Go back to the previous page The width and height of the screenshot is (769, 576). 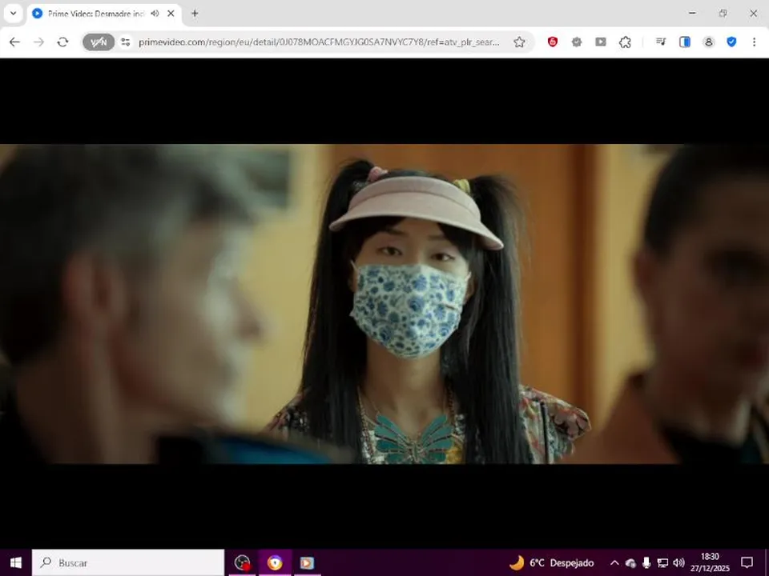[14, 42]
